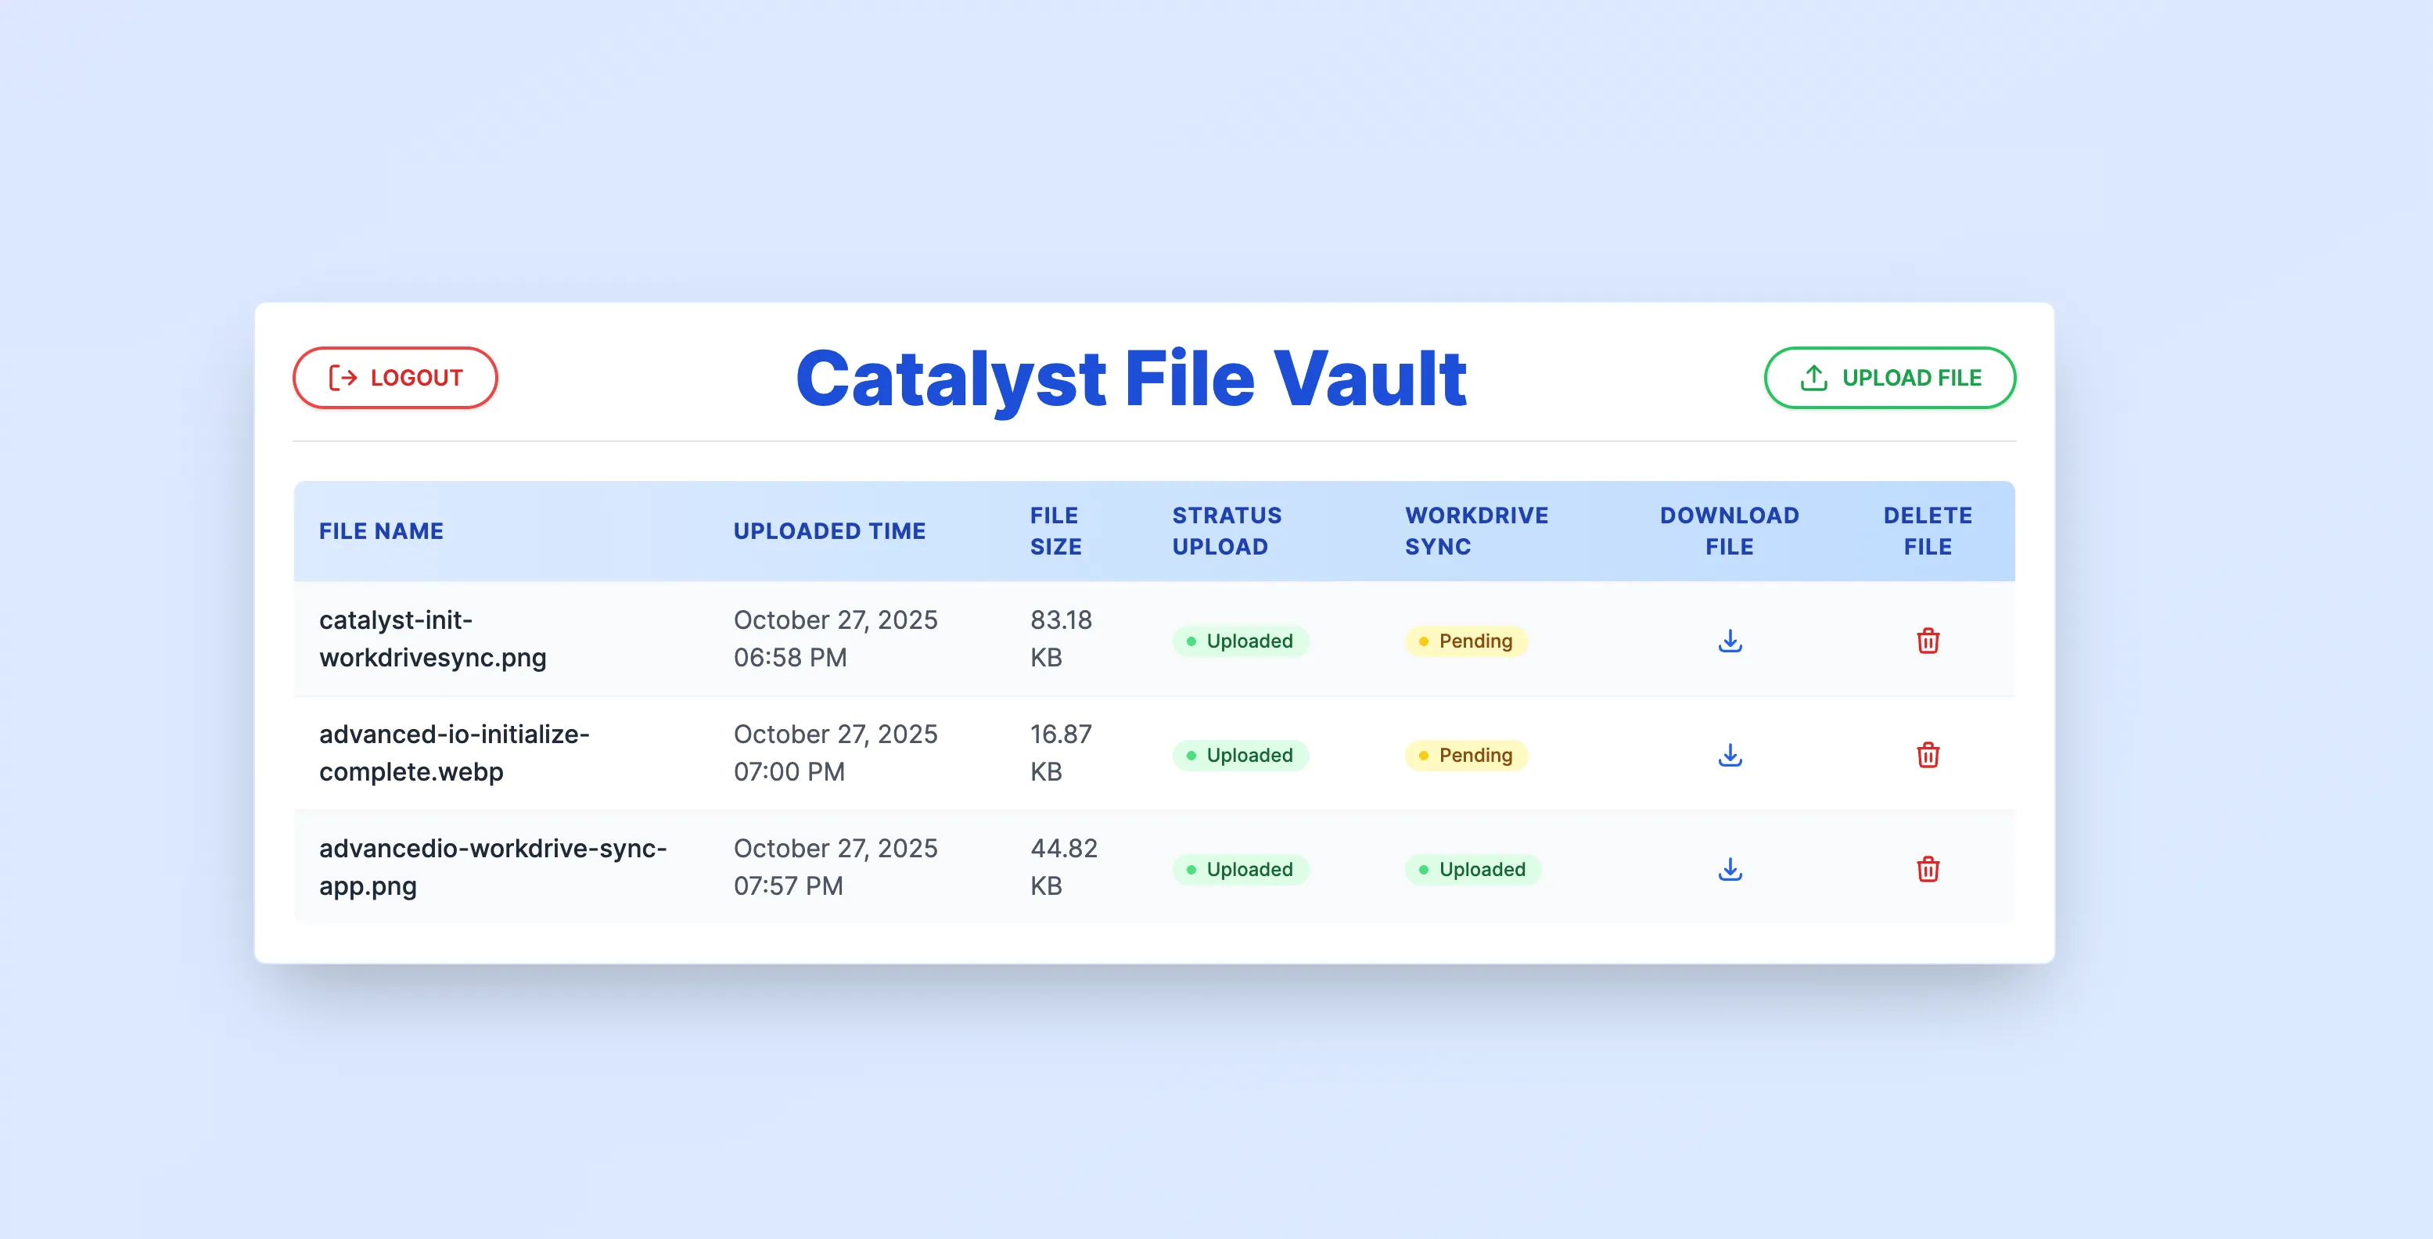Image resolution: width=2433 pixels, height=1239 pixels.
Task: Click the FILE SIZE column header
Action: click(1055, 531)
